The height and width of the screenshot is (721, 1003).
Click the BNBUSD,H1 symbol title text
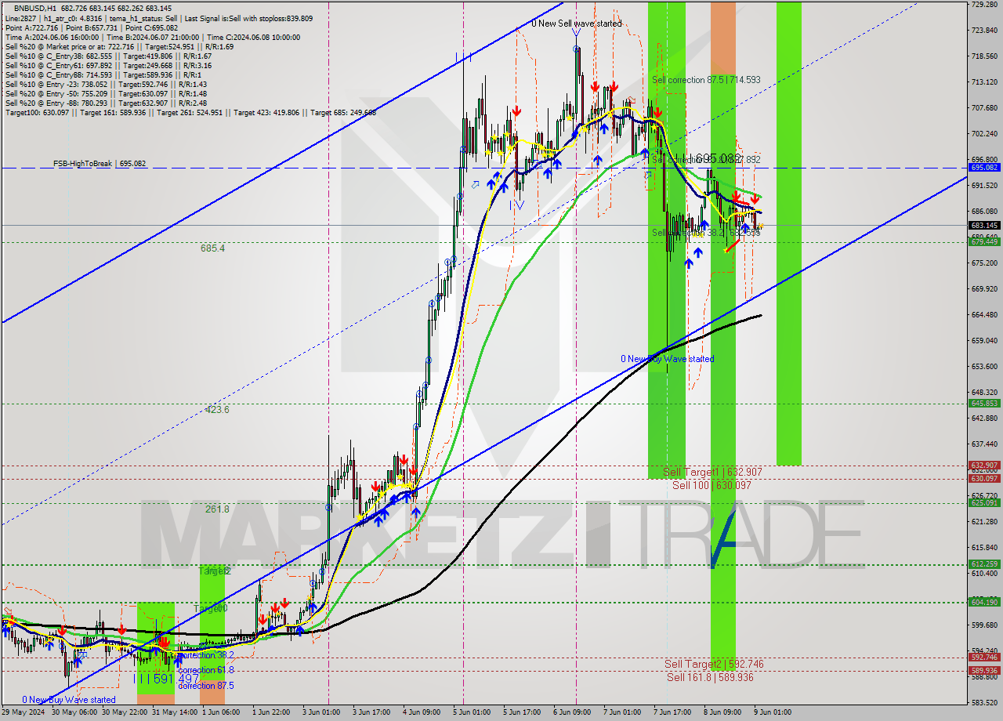[34, 7]
